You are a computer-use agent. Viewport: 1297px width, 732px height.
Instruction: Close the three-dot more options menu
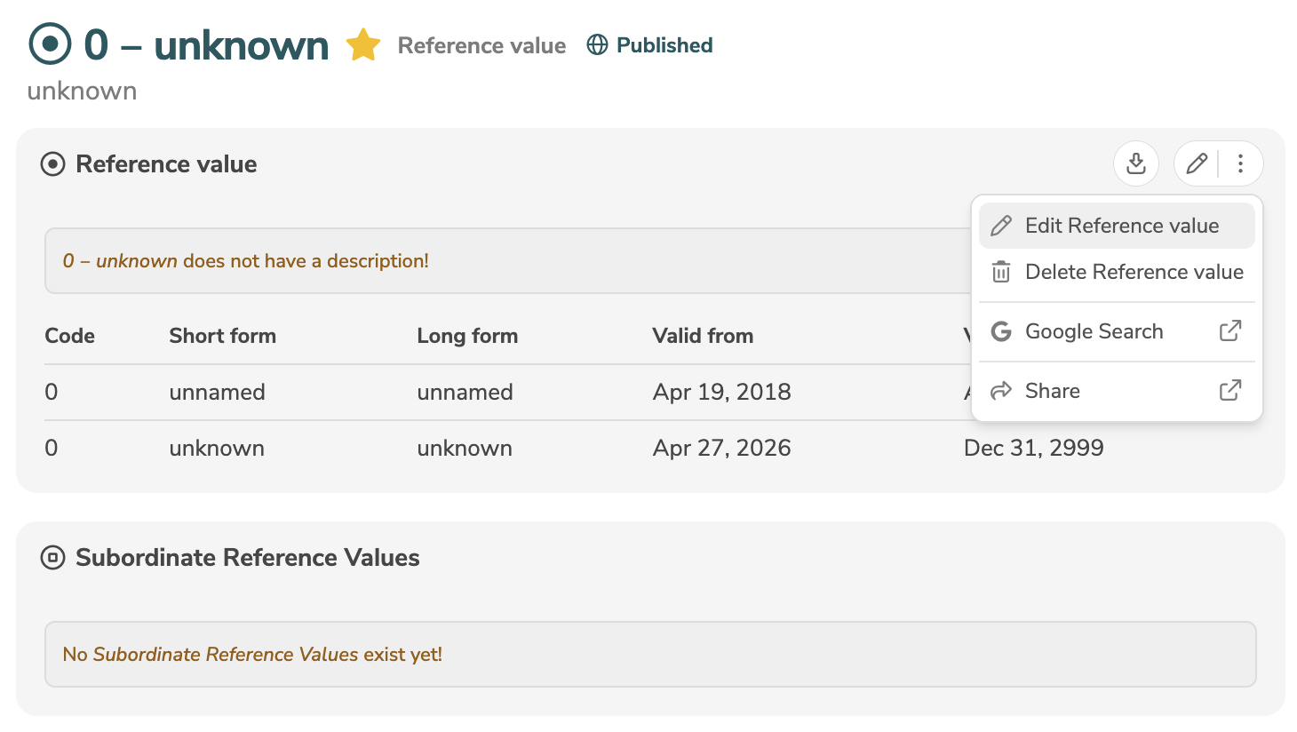(x=1240, y=163)
